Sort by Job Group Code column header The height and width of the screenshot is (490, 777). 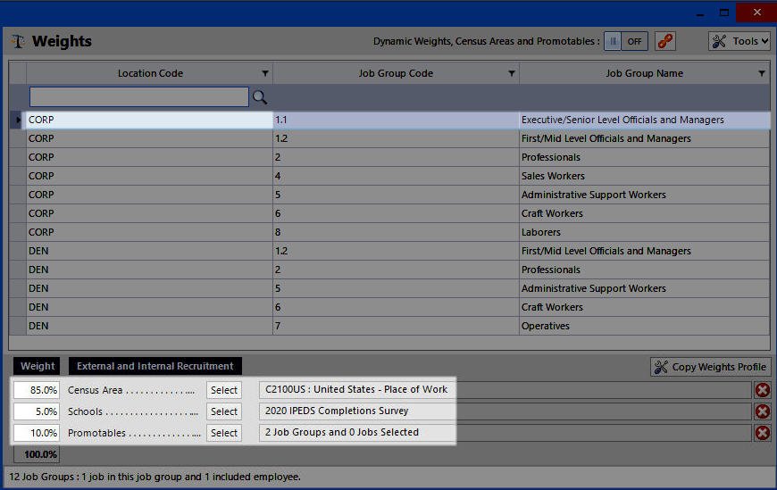(x=396, y=73)
